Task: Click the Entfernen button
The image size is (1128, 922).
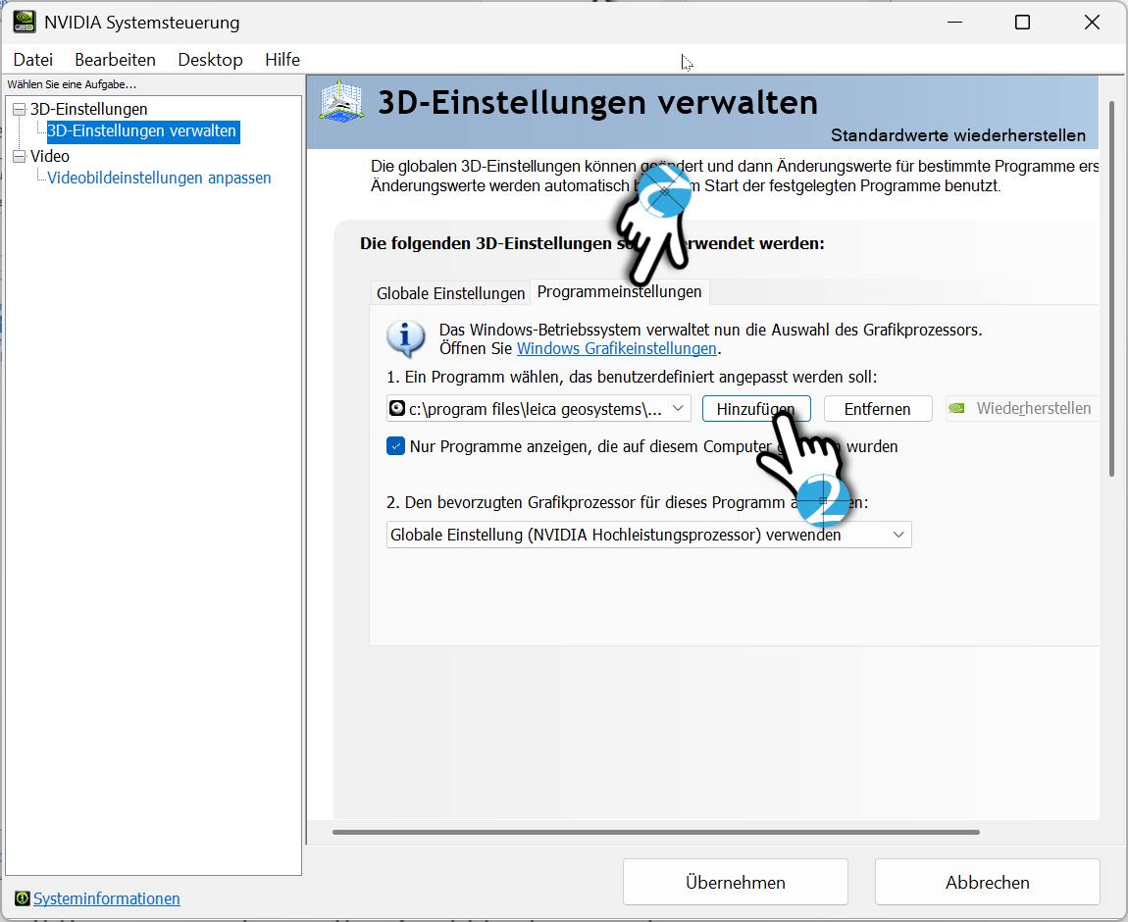Action: click(878, 408)
